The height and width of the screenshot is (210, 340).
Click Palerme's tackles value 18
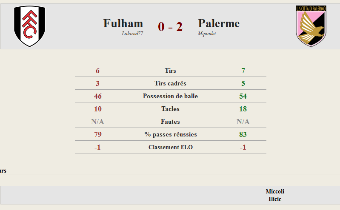coord(243,109)
